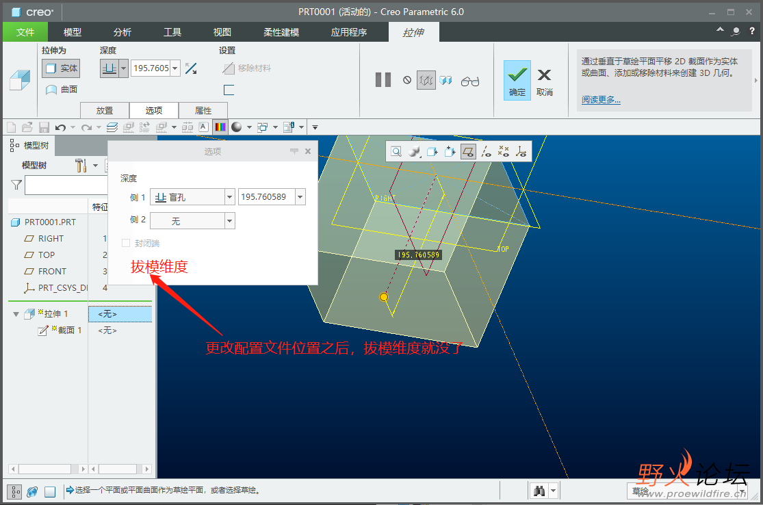Switch to the 模型 Model tab
The image size is (763, 505).
click(73, 32)
